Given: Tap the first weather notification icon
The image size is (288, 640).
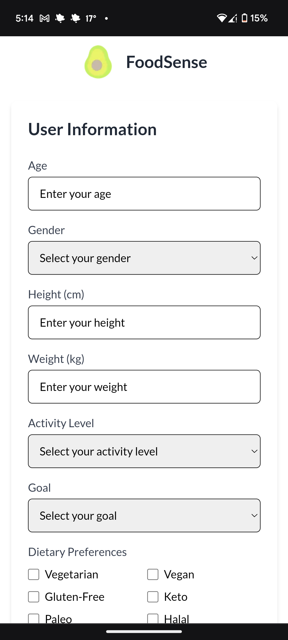Looking at the screenshot, I should click(x=60, y=18).
